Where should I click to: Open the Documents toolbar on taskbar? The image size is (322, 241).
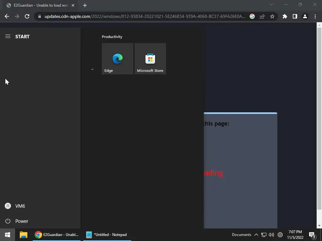(x=241, y=235)
